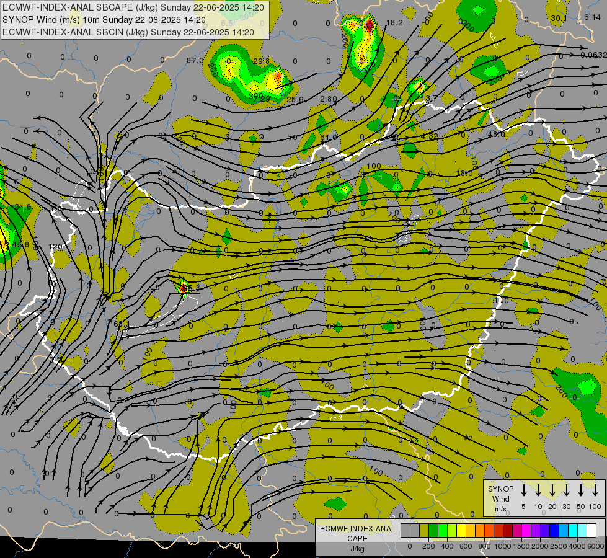Click the map value 2.80

pos(328,99)
